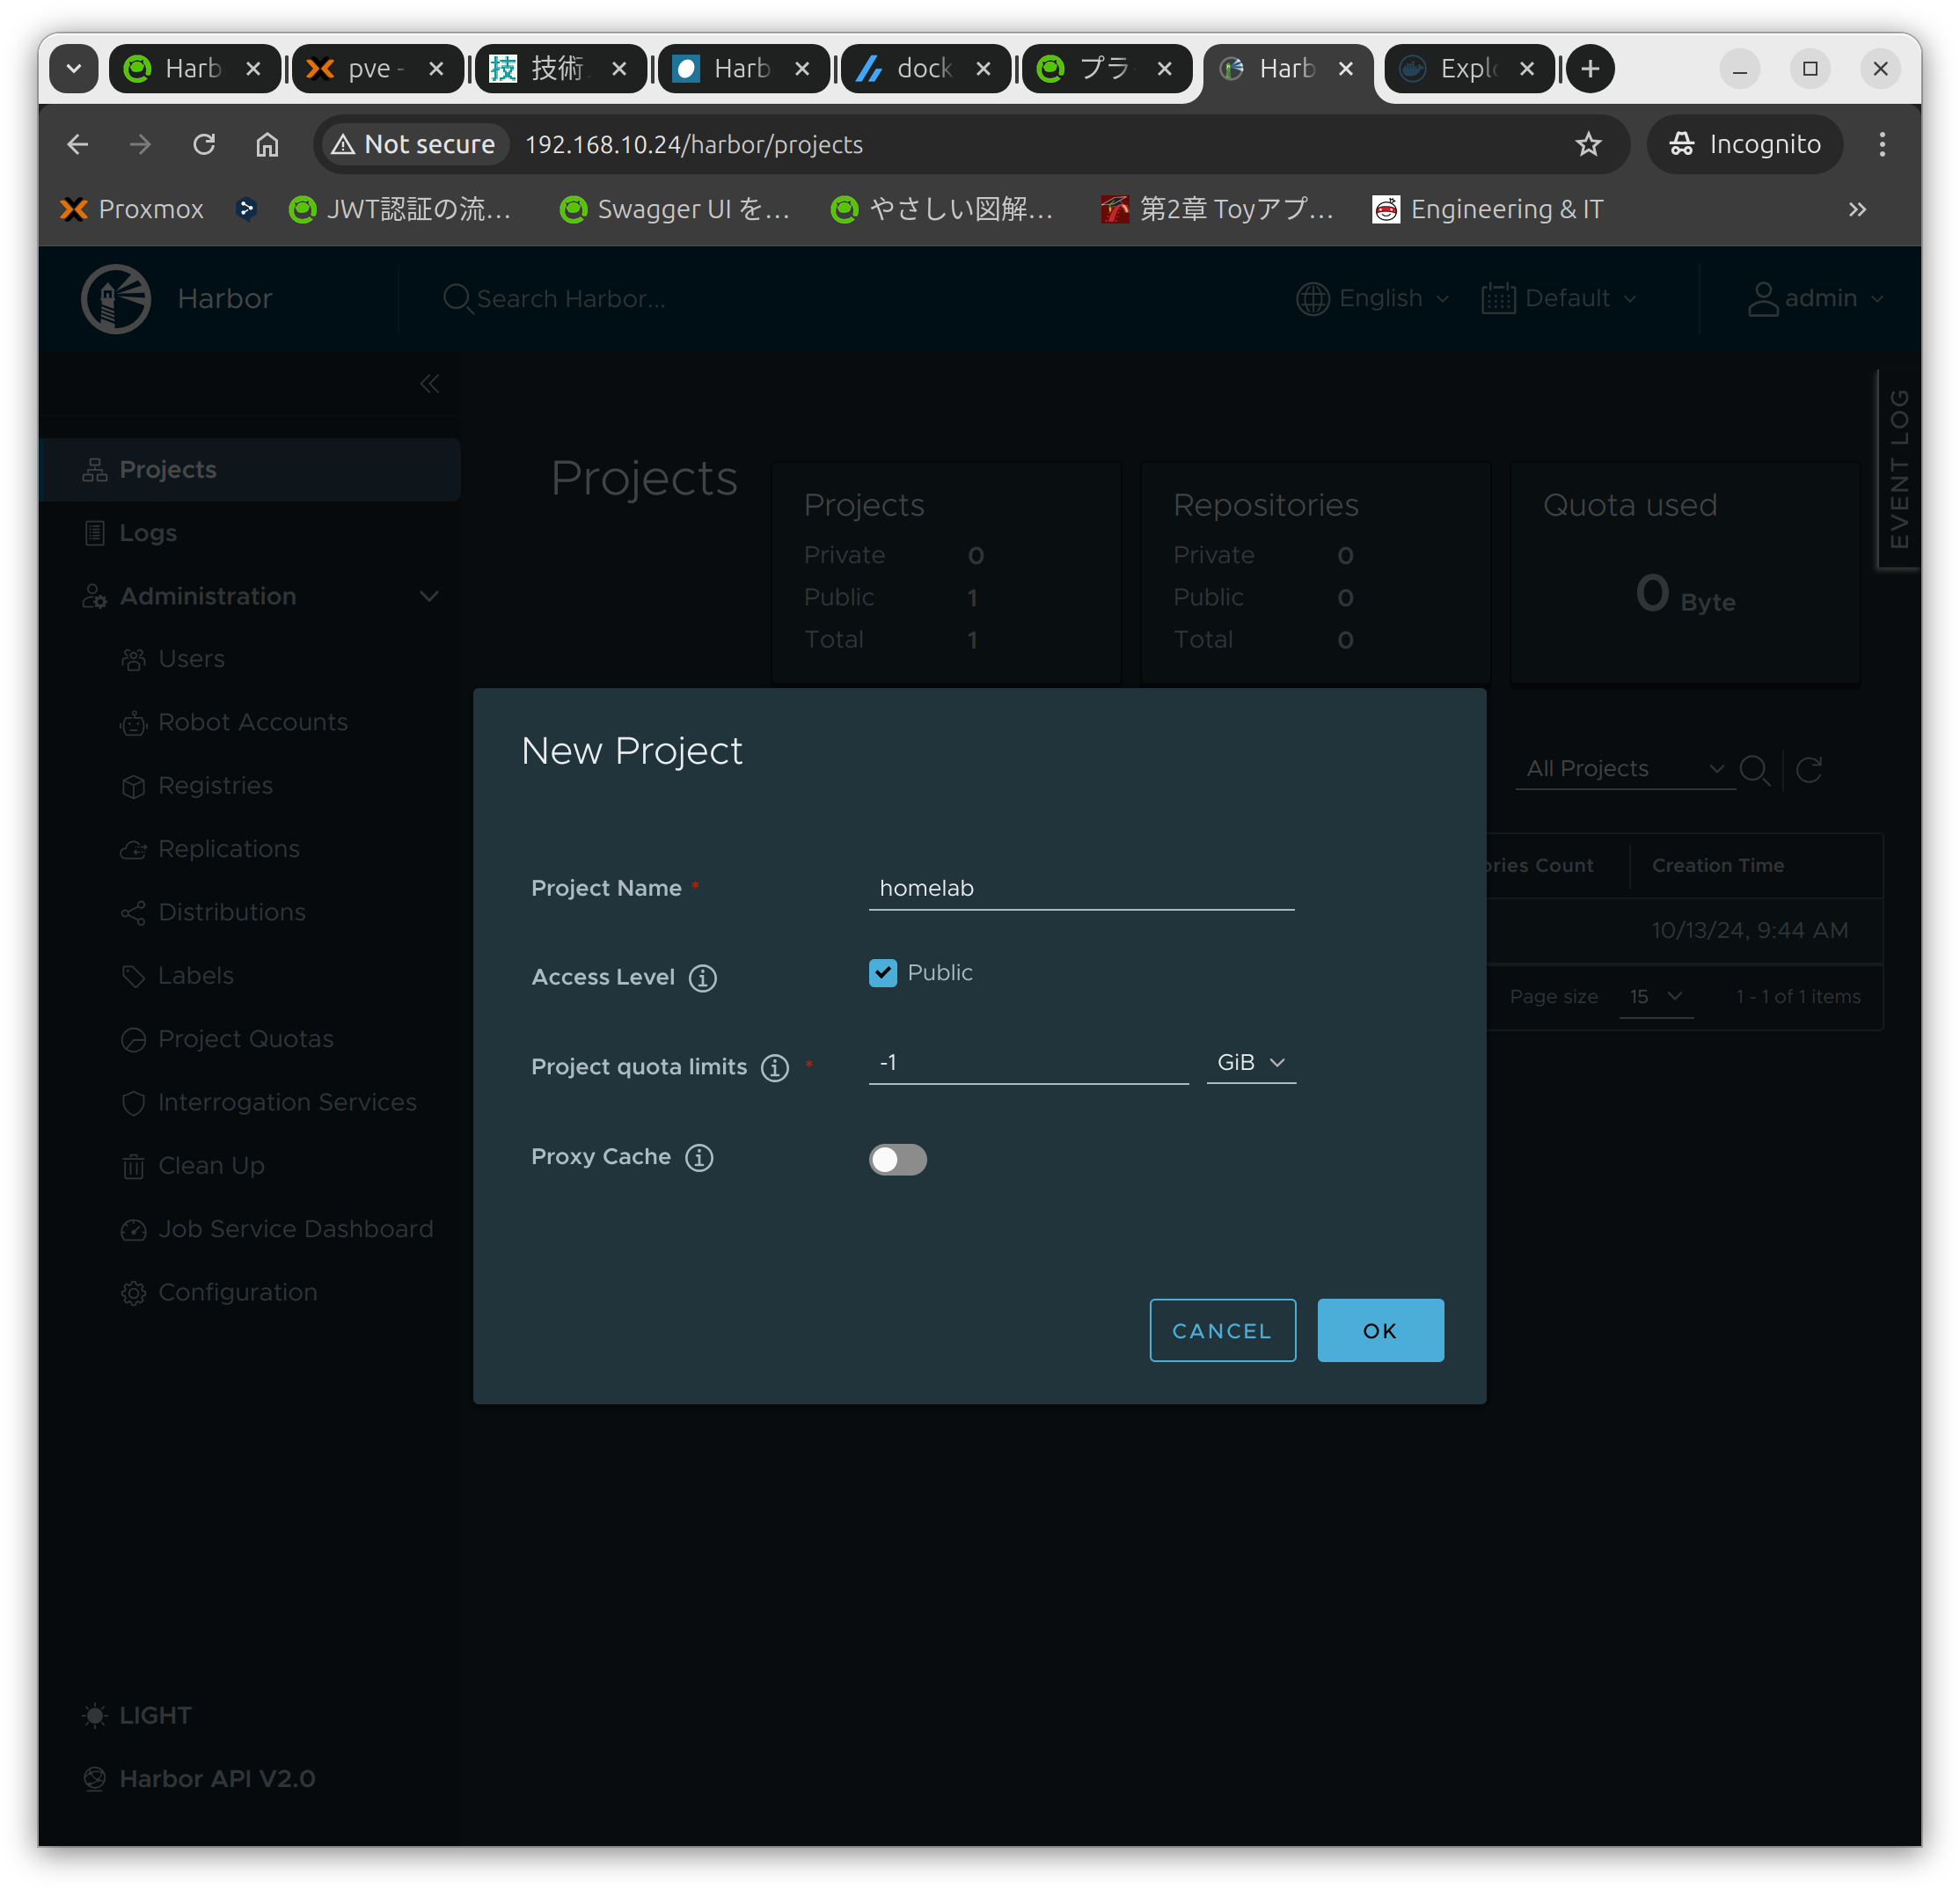The width and height of the screenshot is (1960, 1890).
Task: Enable the Proxy Cache toggle
Action: (897, 1159)
